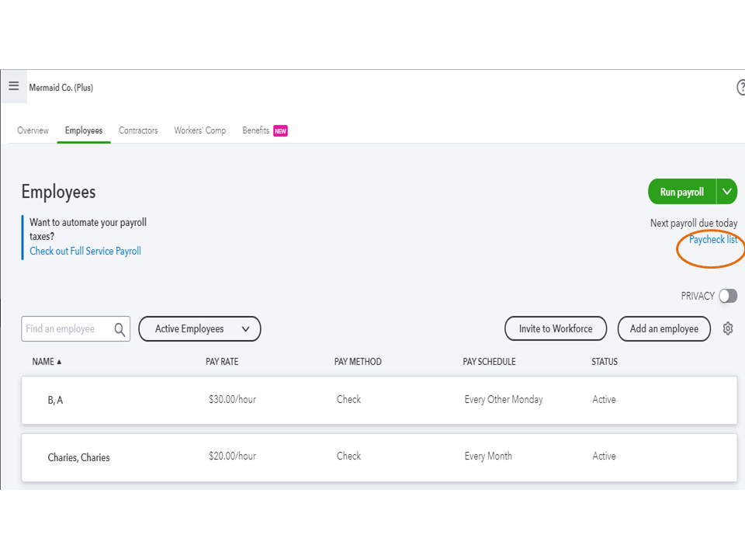The width and height of the screenshot is (745, 559).
Task: Follow the Check out Full Service Payroll link
Action: click(85, 252)
